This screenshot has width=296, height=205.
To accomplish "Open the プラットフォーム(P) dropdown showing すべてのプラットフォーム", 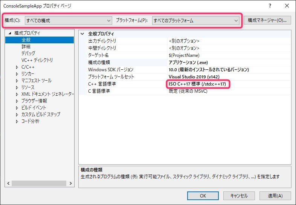I will point(195,20).
